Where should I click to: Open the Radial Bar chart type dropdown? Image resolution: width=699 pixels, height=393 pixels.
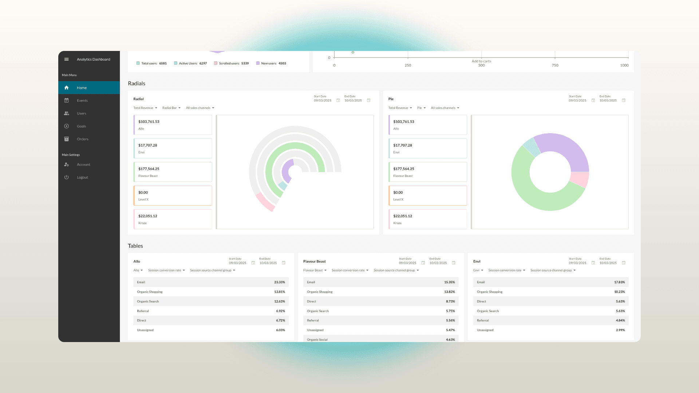point(171,108)
